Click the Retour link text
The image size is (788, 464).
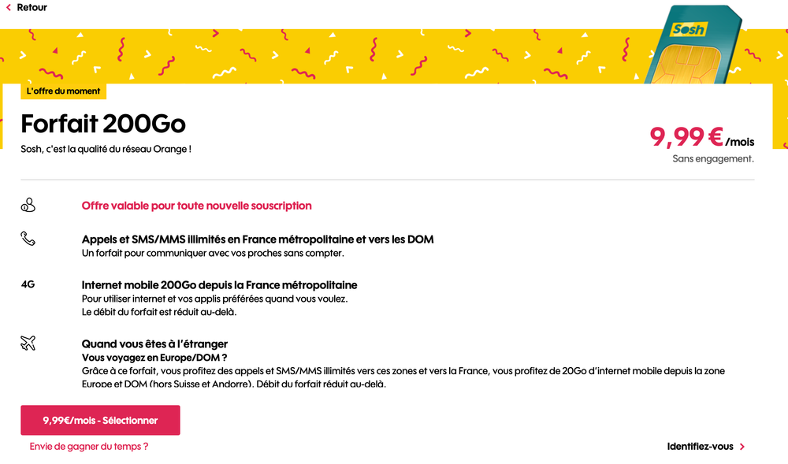[32, 8]
